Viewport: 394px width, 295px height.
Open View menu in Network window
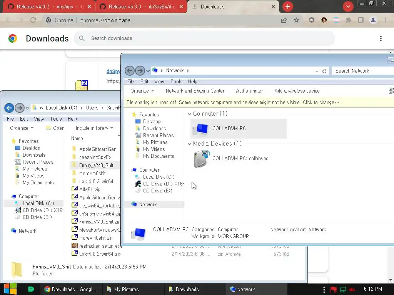159,81
